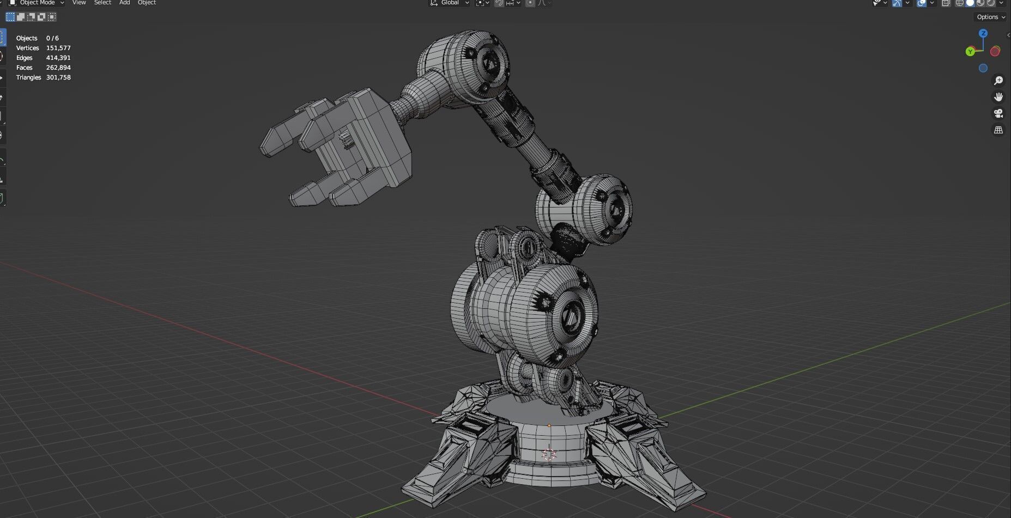Open the Object Mode dropdown
The image size is (1011, 518).
pos(37,3)
